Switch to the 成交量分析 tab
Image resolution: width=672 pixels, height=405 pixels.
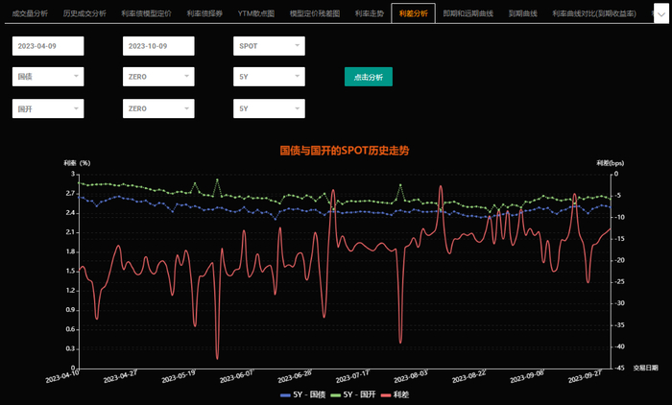pos(30,14)
